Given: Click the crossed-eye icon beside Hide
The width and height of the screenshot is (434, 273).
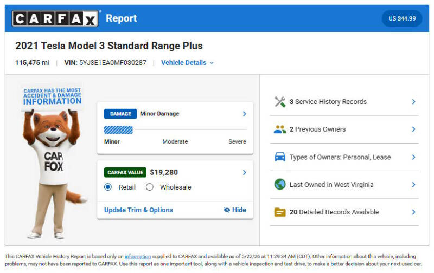Looking at the screenshot, I should point(227,210).
